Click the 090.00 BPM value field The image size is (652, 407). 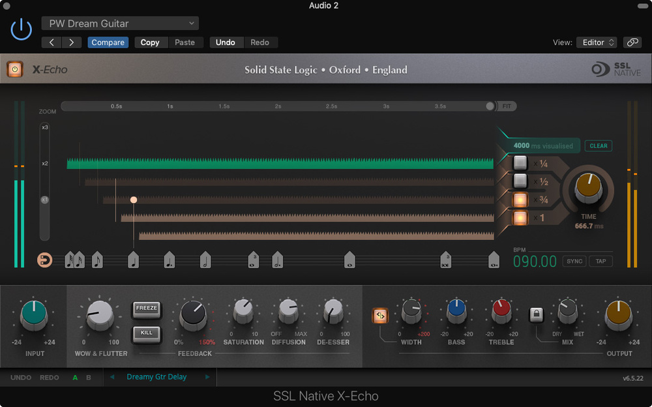pyautogui.click(x=535, y=262)
